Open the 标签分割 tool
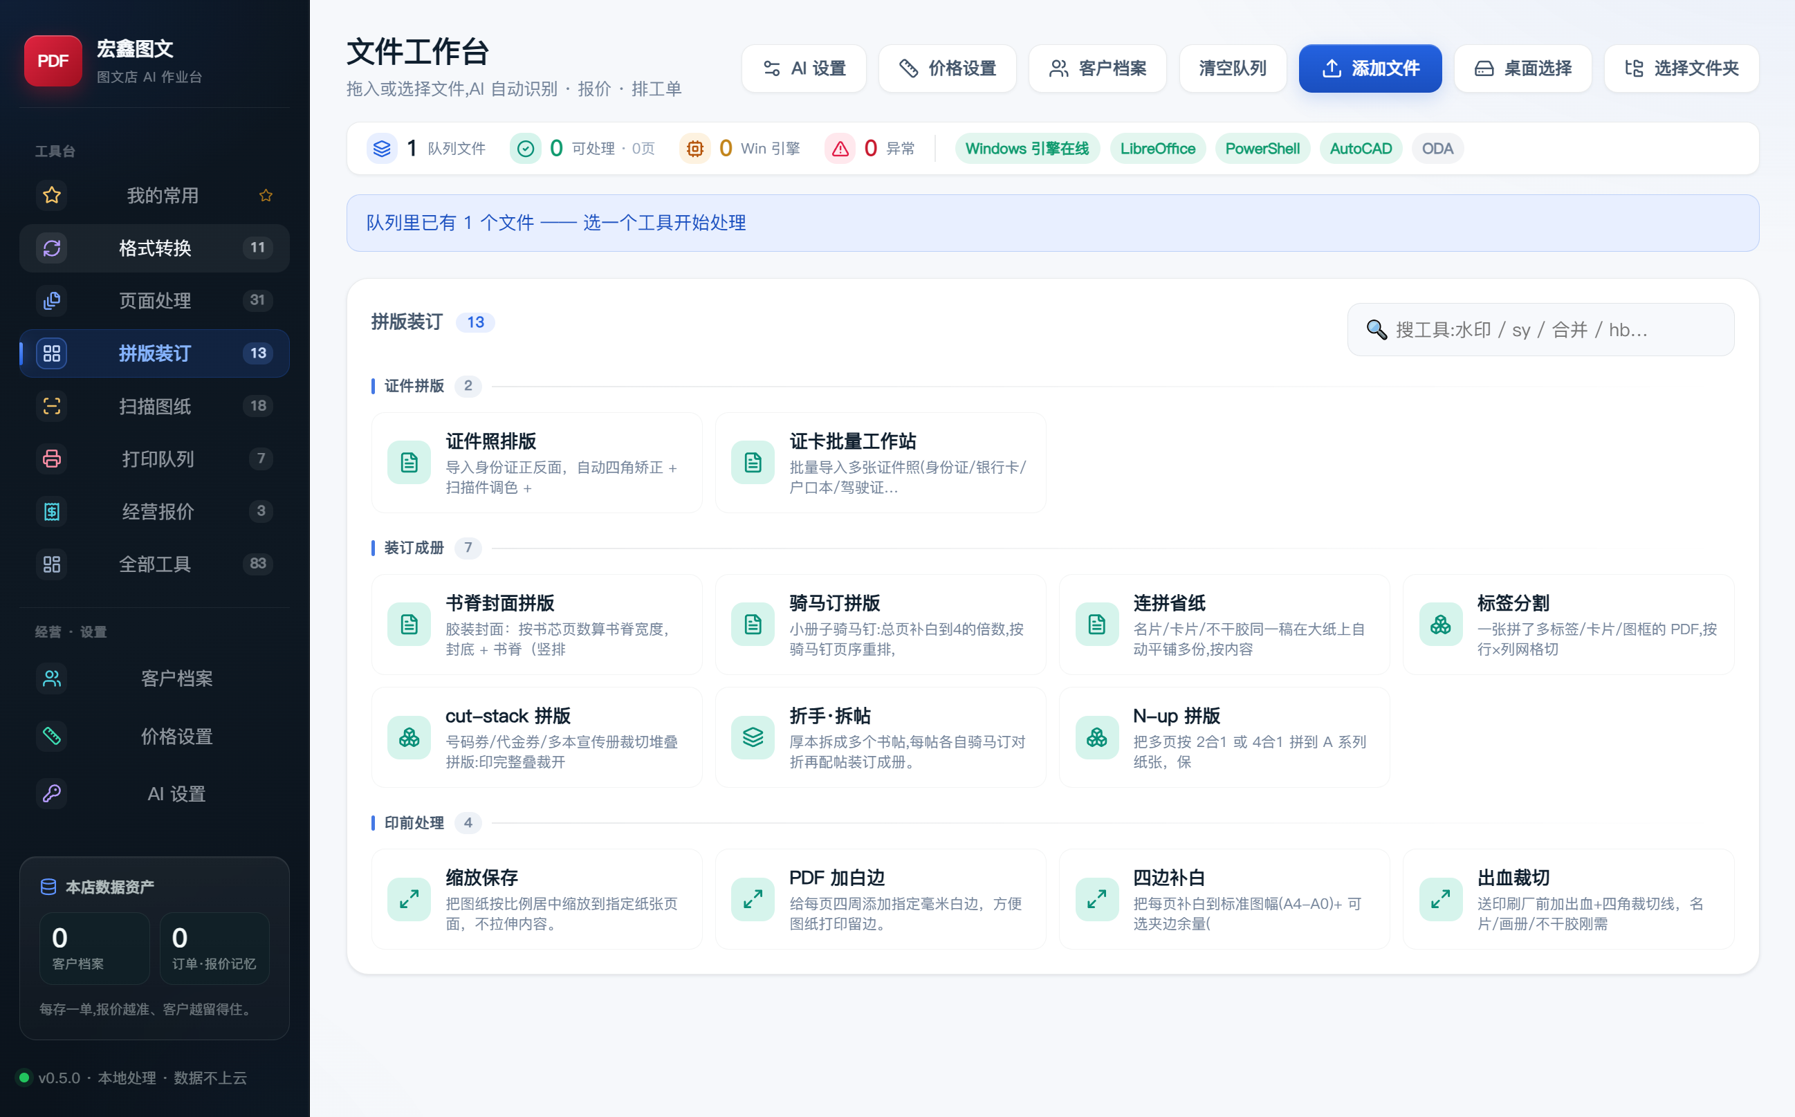 (x=1568, y=625)
